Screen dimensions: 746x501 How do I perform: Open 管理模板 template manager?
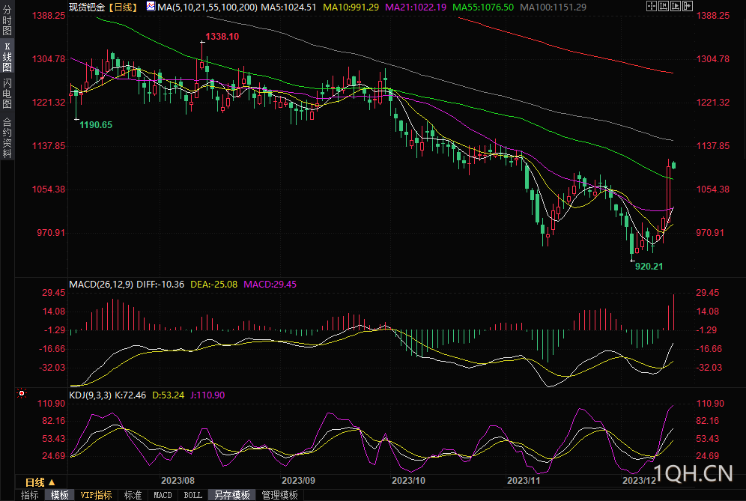(x=279, y=495)
